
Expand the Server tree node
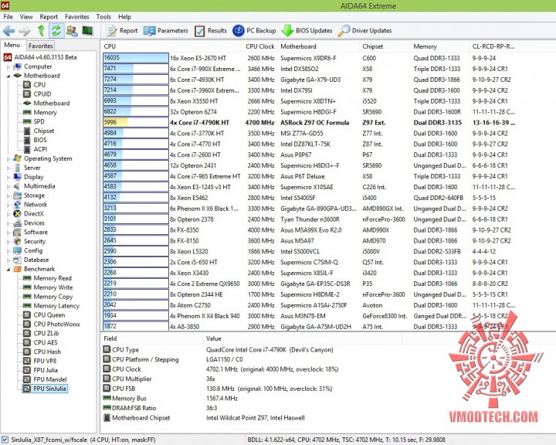coord(8,168)
